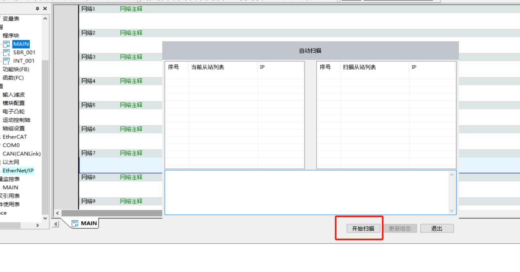Start scanning with 开始扫描 button
This screenshot has height=272, width=520.
click(363, 228)
